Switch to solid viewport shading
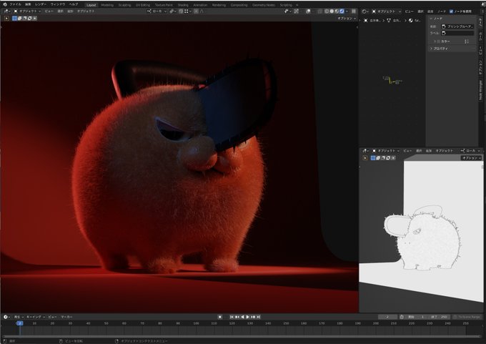Viewport: 486px width, 344px height. point(332,11)
